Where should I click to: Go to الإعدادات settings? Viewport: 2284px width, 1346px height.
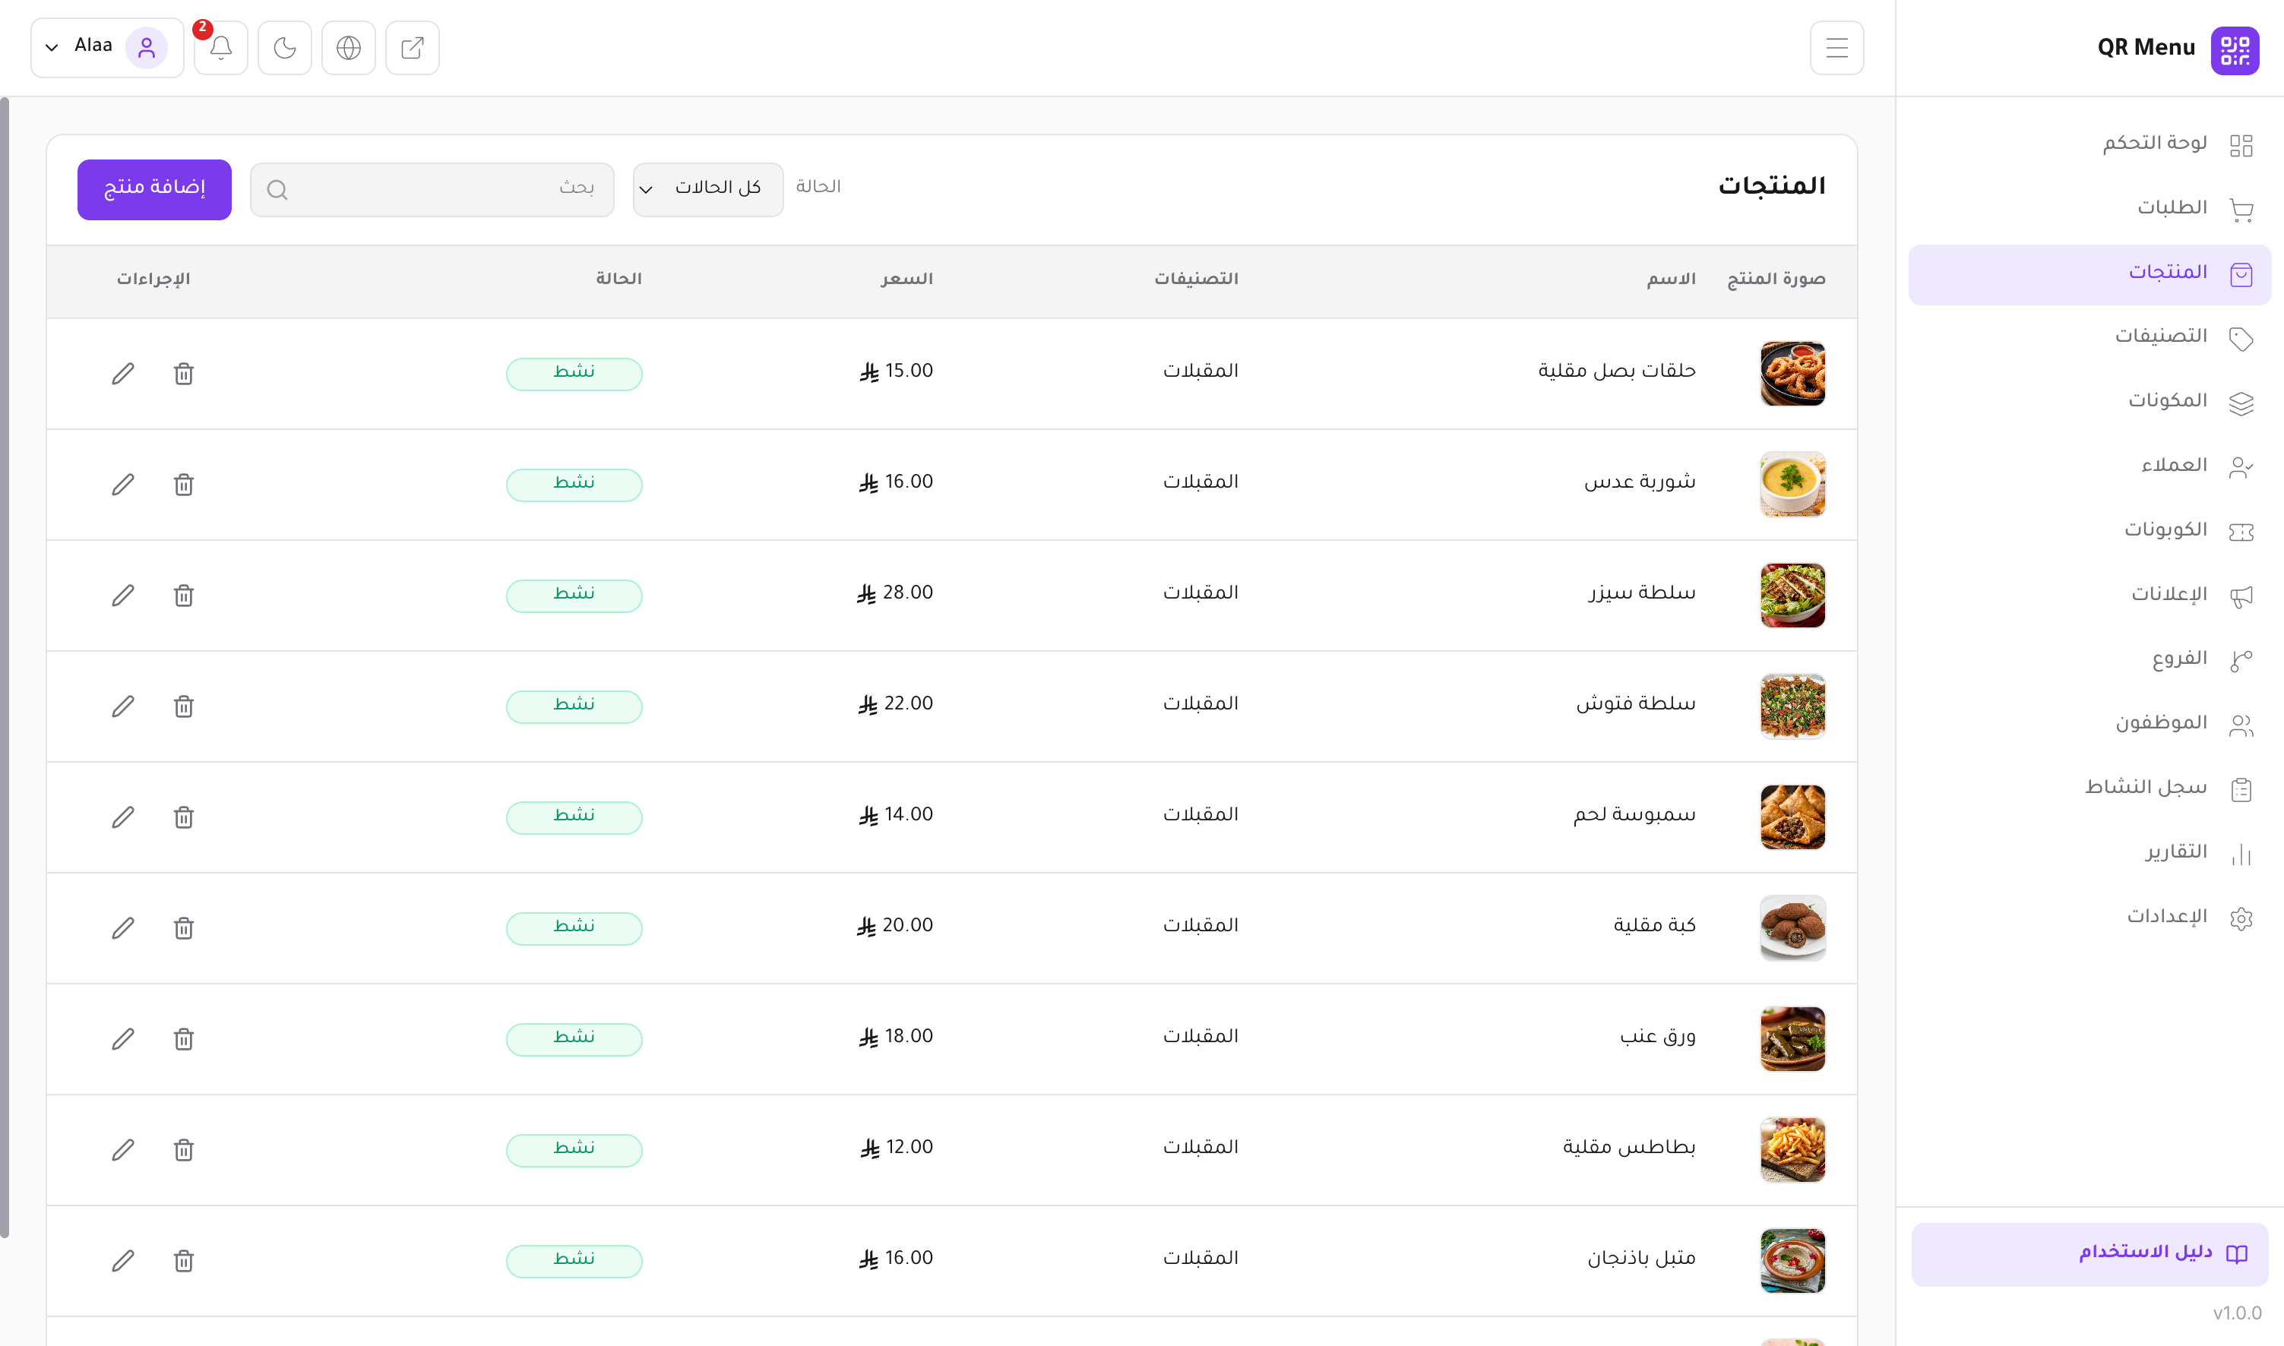2090,918
